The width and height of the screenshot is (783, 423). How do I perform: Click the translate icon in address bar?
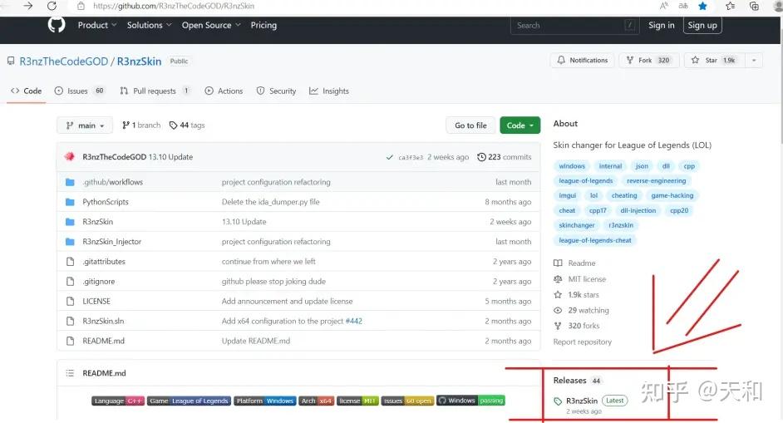[683, 6]
